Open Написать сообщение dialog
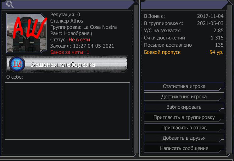This screenshot has width=234, height=161. 184,148
